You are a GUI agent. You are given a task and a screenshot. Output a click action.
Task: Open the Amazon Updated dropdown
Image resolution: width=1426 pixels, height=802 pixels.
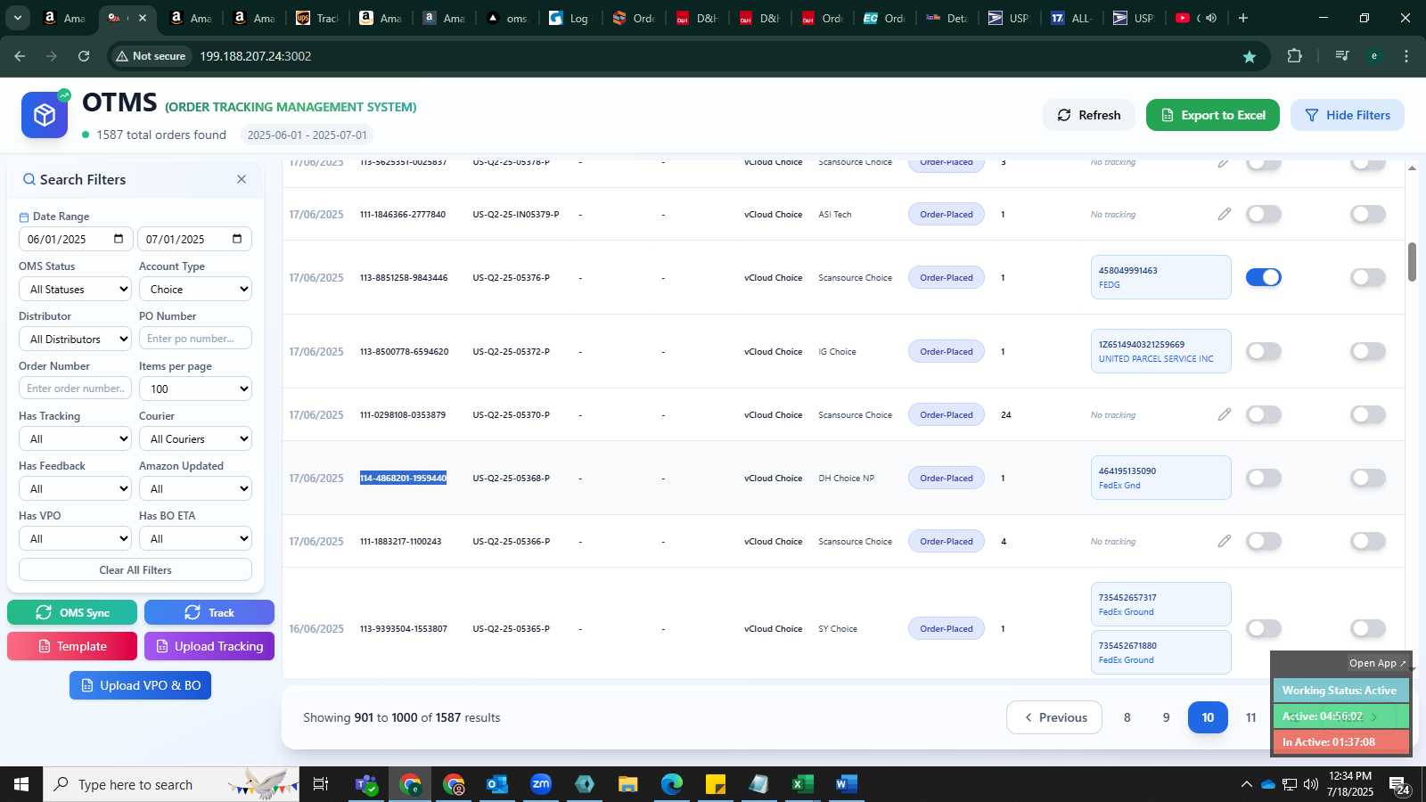195,488
